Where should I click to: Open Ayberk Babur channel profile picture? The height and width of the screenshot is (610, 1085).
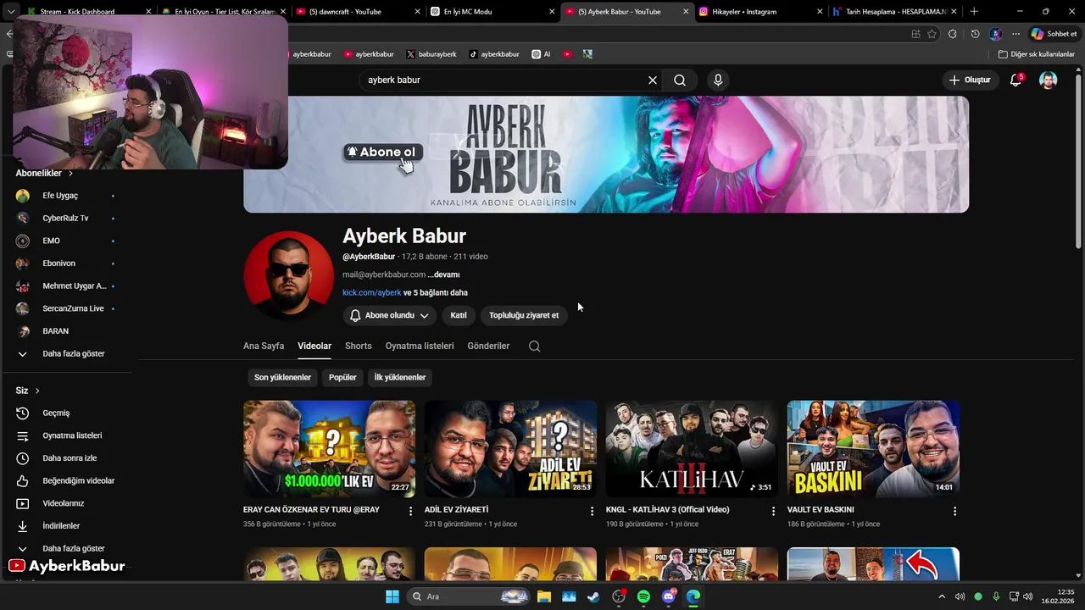point(288,275)
